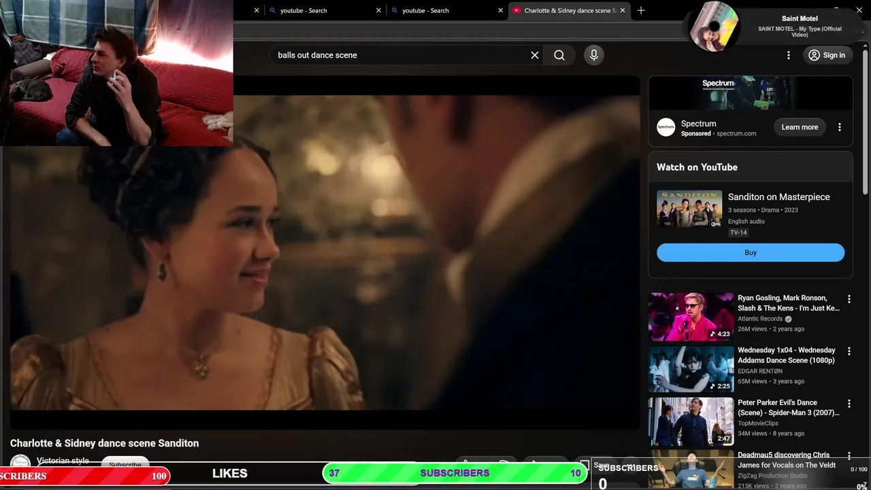
Task: Click the Watch on YouTube heading
Action: coord(697,167)
